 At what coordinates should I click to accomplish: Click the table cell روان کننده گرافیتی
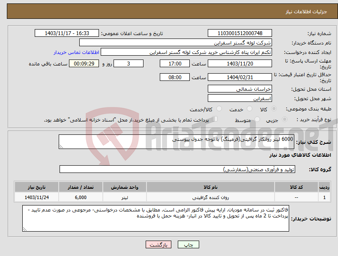point(210,197)
